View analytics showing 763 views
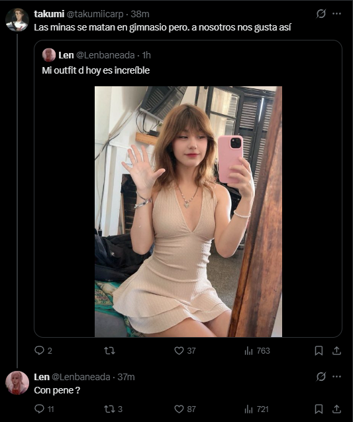353x422 pixels. tap(257, 351)
